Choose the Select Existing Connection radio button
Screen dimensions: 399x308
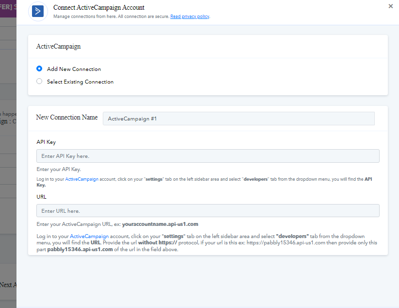[39, 81]
